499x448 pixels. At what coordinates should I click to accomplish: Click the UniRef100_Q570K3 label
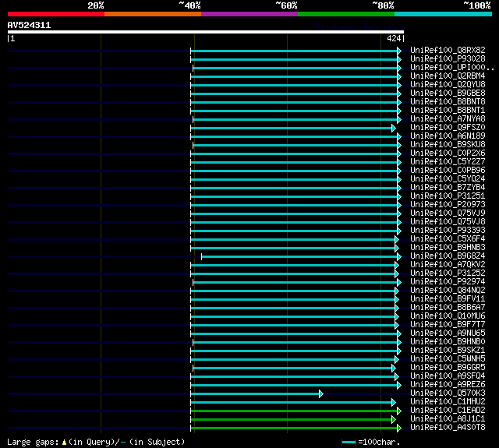[x=448, y=393]
